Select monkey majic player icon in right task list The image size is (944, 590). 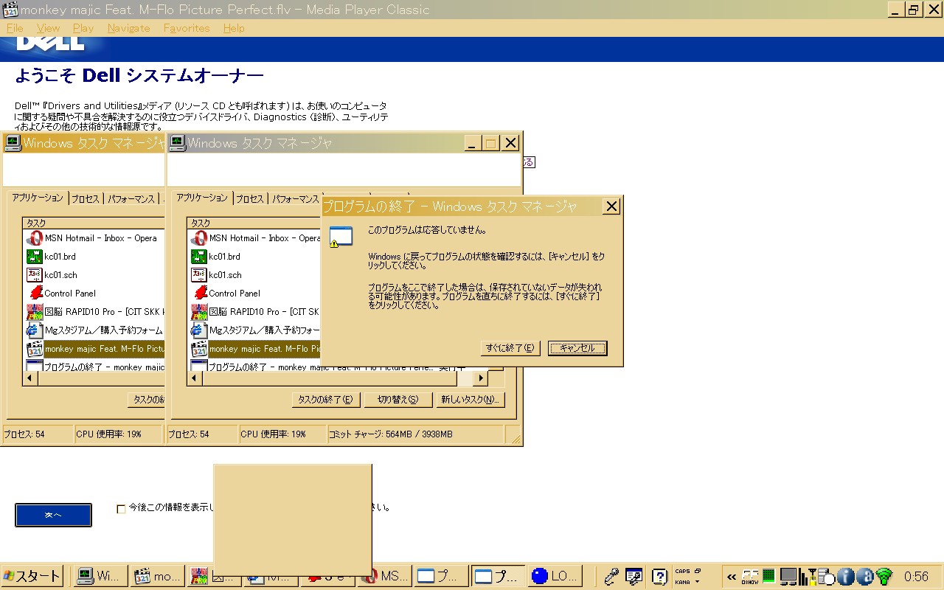tap(198, 349)
